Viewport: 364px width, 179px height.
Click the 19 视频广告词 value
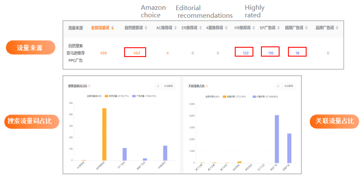(297, 53)
